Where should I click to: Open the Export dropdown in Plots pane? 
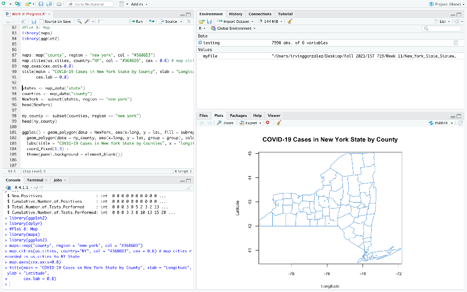point(251,122)
